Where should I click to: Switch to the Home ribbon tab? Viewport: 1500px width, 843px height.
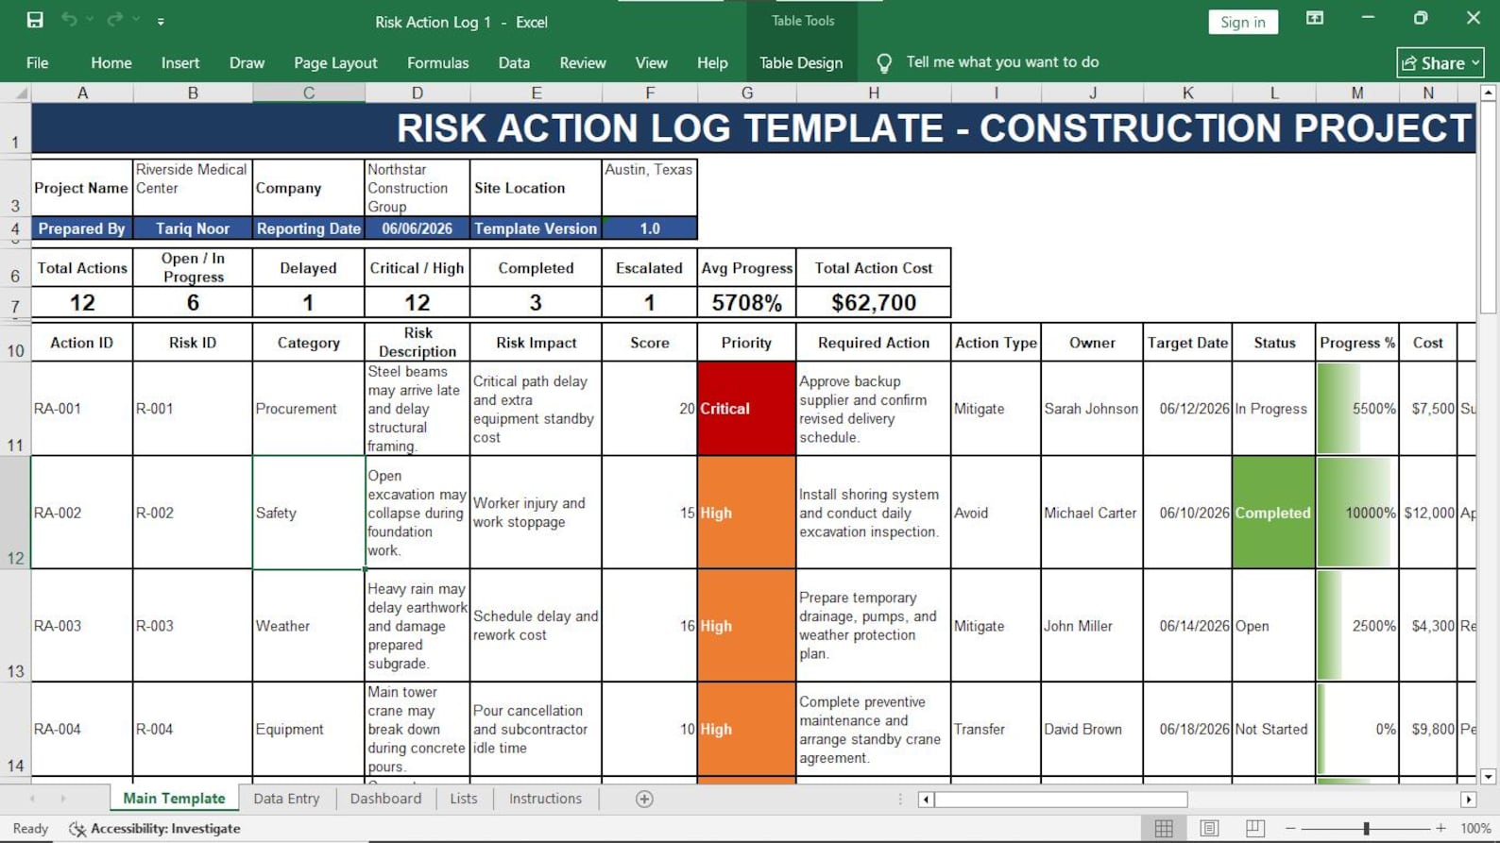111,62
